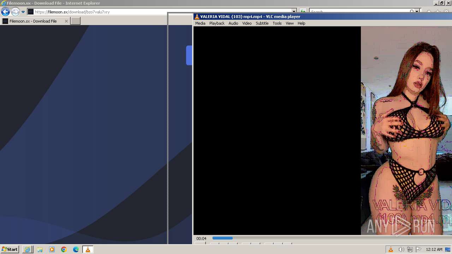Image resolution: width=452 pixels, height=254 pixels.
Task: Click the 12:12 AM system clock
Action: pyautogui.click(x=434, y=249)
